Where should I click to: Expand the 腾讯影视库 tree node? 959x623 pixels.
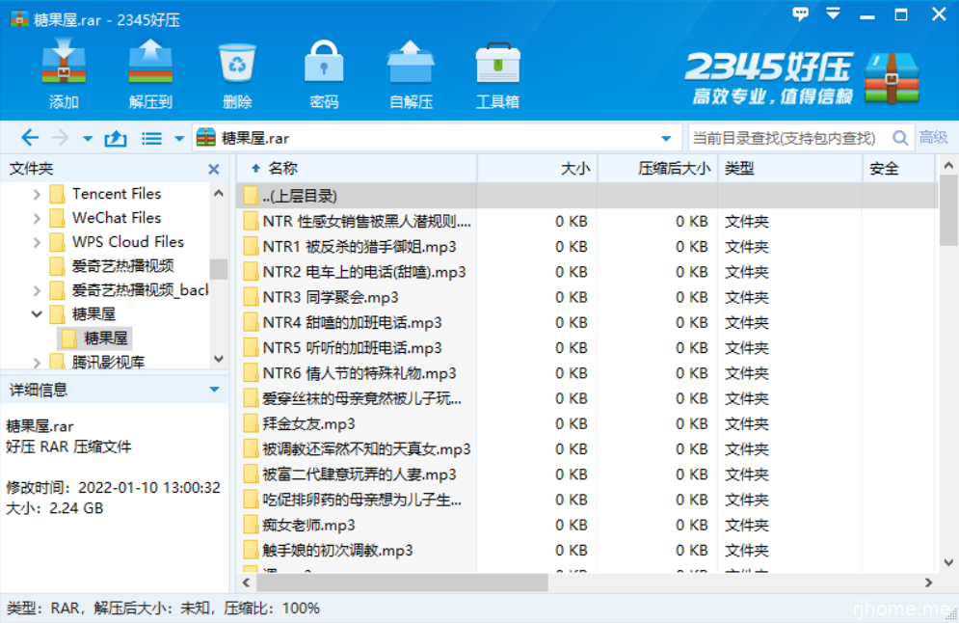36,363
